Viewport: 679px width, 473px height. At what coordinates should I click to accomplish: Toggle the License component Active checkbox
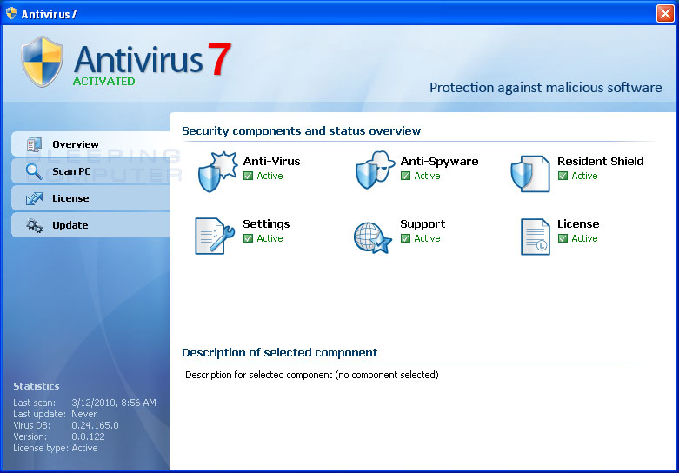563,238
